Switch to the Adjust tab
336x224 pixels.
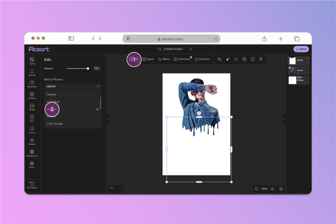148,59
